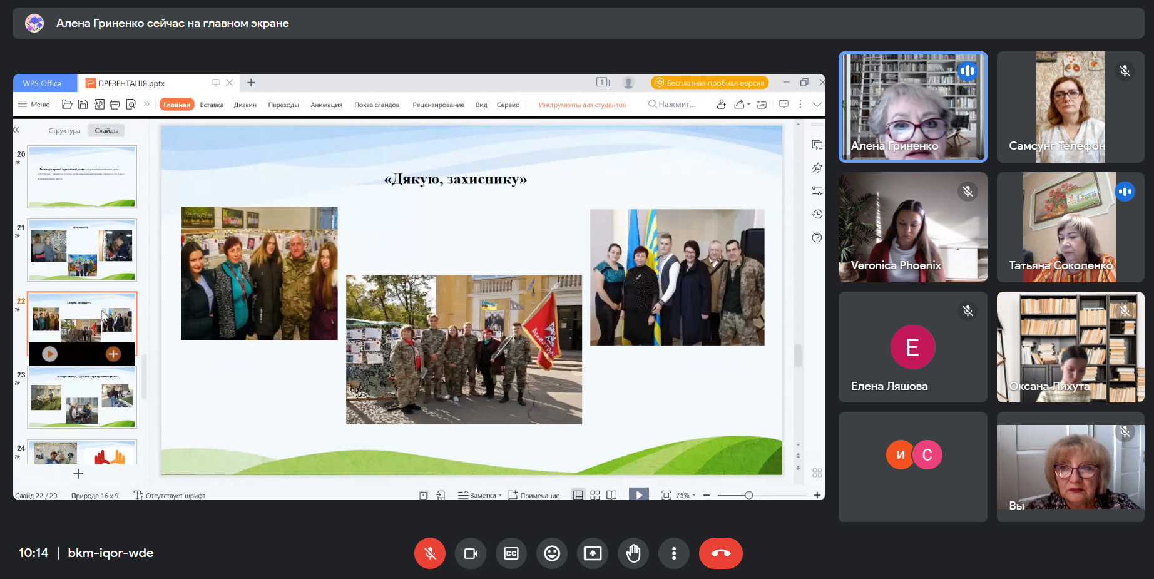Click the Бесплатная пробная версия button

[710, 83]
